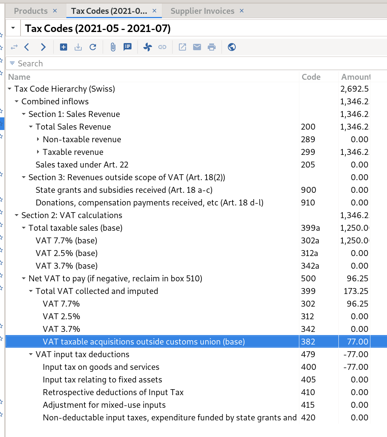Select VAT 2.5% row with code 312
Image resolution: width=387 pixels, height=437 pixels.
(x=196, y=316)
